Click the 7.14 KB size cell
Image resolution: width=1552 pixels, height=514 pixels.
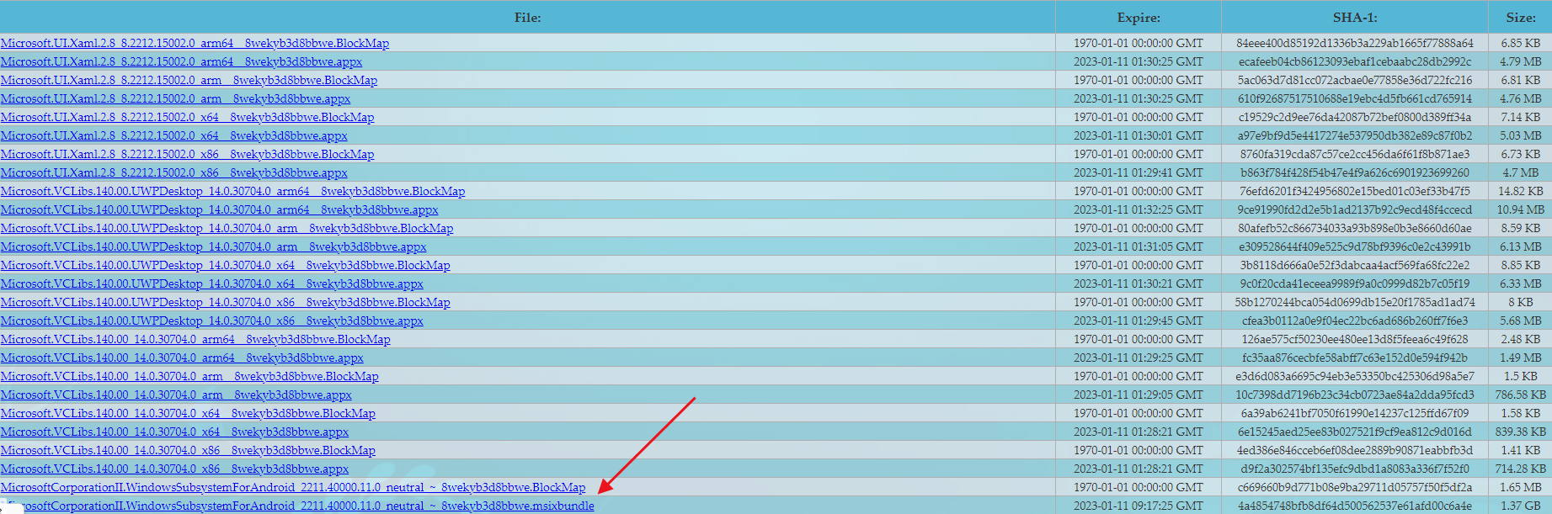point(1521,117)
